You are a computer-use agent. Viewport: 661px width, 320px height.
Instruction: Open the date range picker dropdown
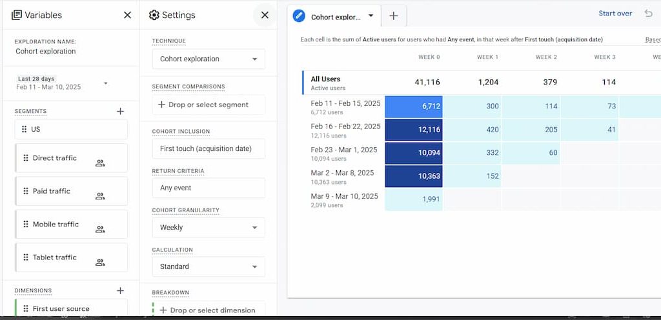click(106, 83)
